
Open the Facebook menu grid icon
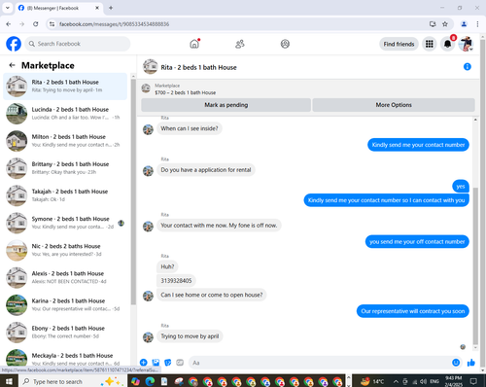coord(430,44)
